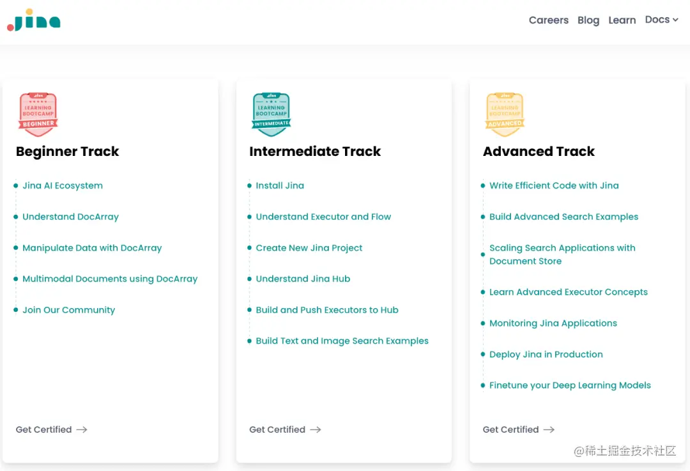
Task: Open Build Text and Image Search Examples
Action: point(342,341)
